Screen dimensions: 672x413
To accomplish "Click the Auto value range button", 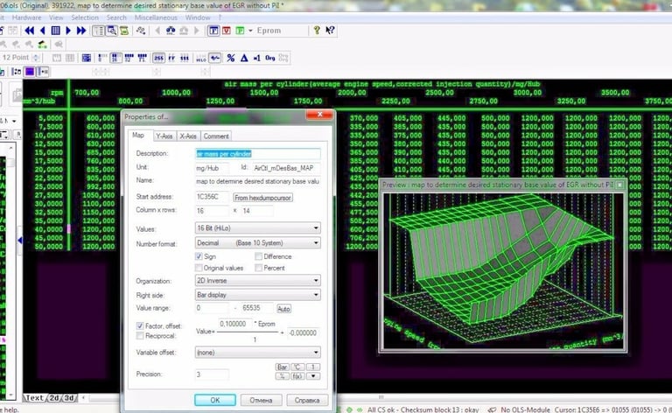I will 283,309.
